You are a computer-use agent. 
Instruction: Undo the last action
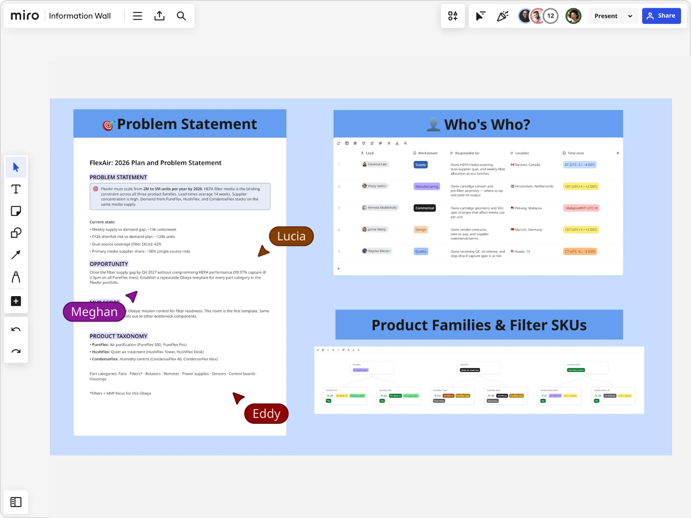click(x=16, y=329)
